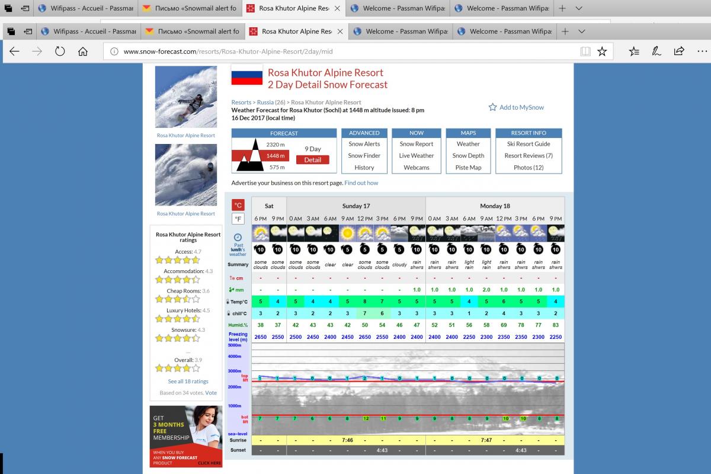711x474 pixels.
Task: Click the Russia (26) breadcrumb link
Action: point(271,103)
